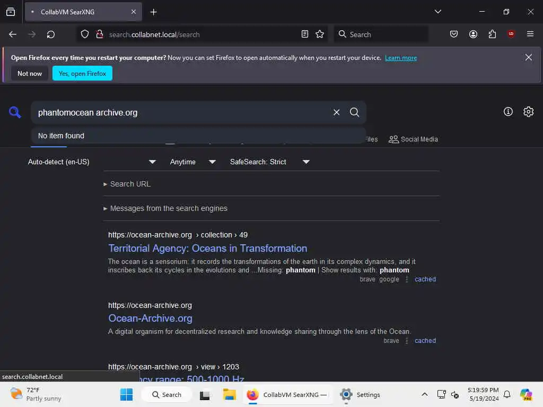Click the Learn more link
The width and height of the screenshot is (543, 407).
click(x=401, y=58)
